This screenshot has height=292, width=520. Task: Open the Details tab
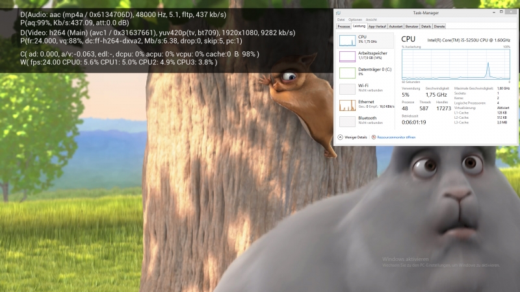click(426, 27)
